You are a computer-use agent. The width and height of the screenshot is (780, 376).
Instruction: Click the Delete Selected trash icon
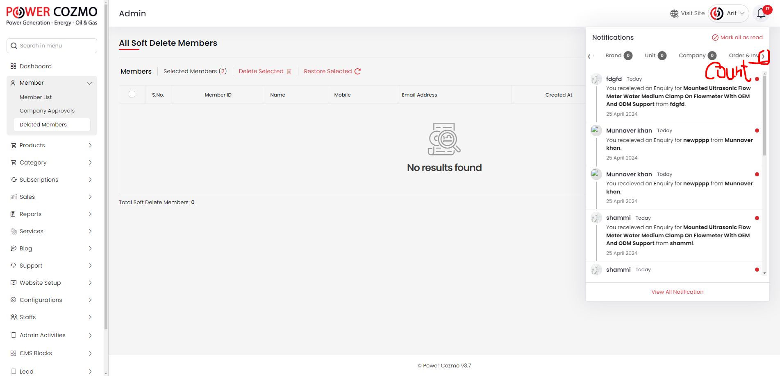(x=289, y=72)
